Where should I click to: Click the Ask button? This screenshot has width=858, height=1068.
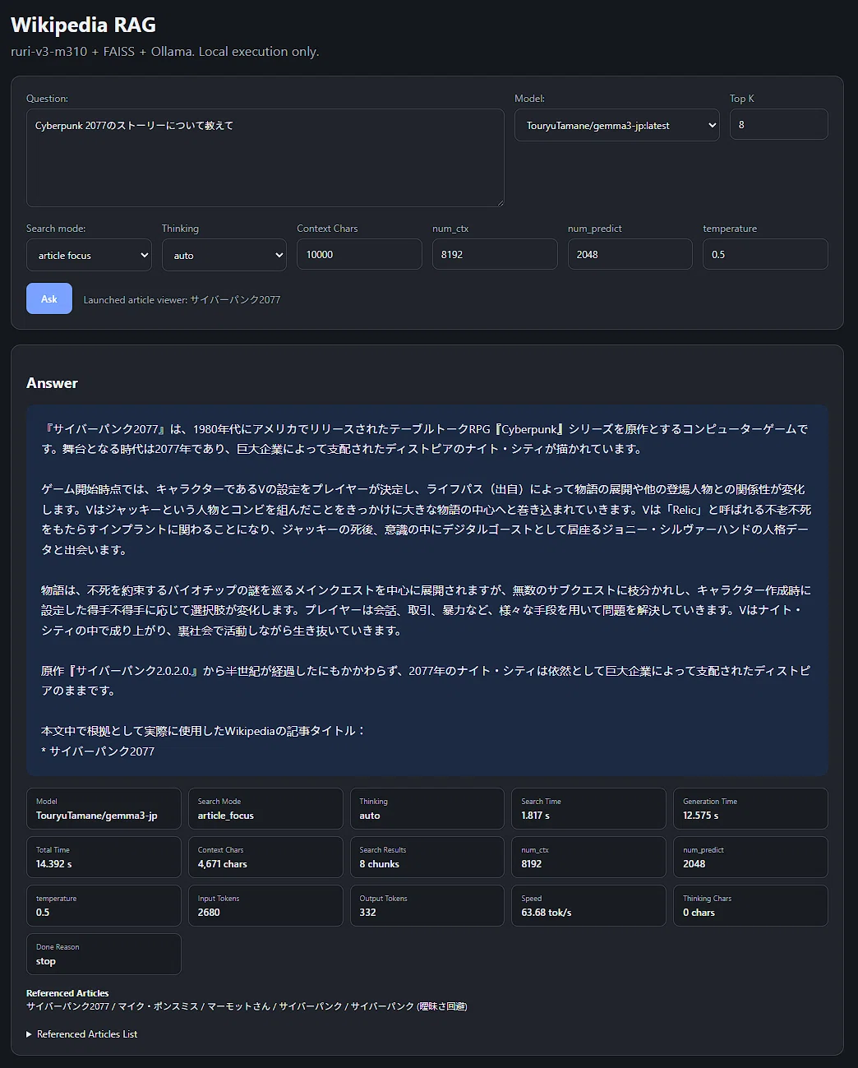(49, 298)
